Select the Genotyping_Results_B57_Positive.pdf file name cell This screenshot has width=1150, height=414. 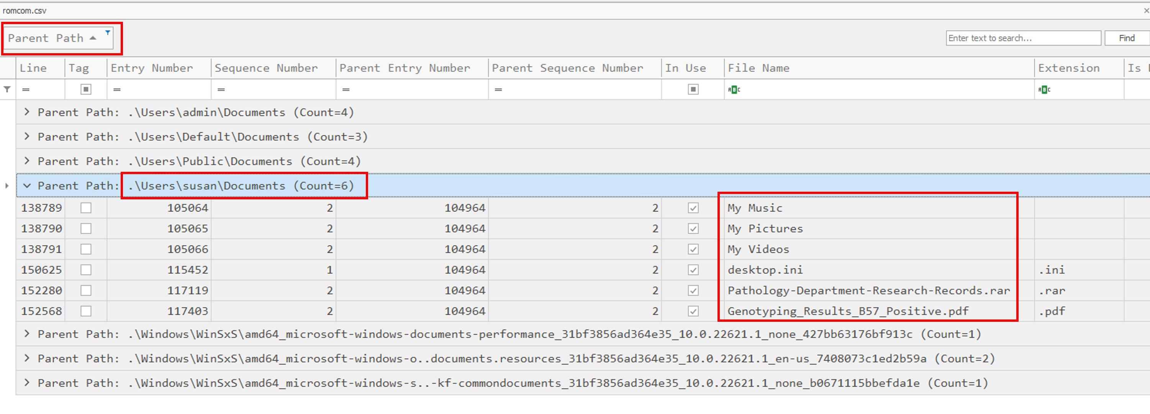click(847, 311)
